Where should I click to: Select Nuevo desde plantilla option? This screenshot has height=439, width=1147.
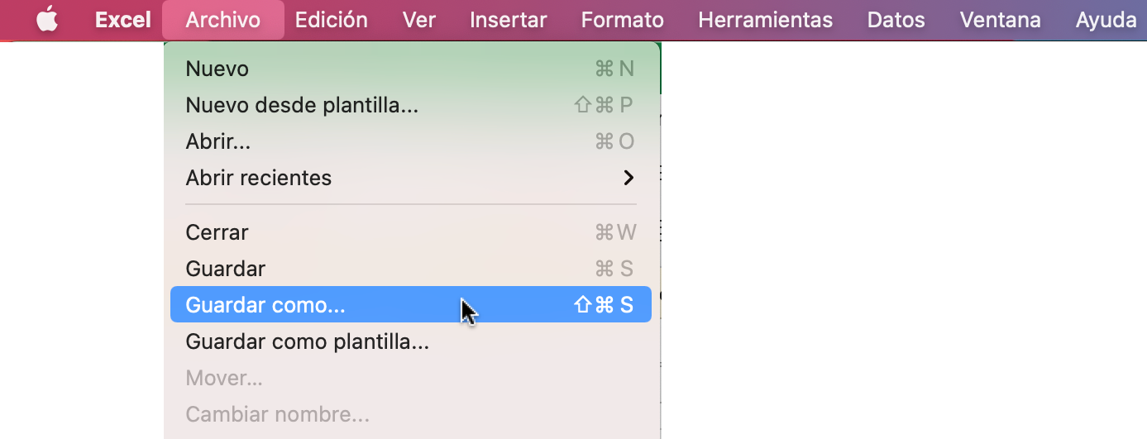302,105
